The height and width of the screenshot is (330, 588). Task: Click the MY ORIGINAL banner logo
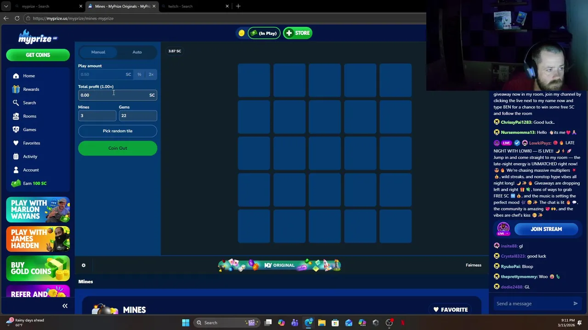tap(279, 265)
